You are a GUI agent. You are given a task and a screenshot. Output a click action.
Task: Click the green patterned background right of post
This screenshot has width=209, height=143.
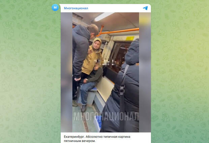pyautogui.click(x=180, y=72)
